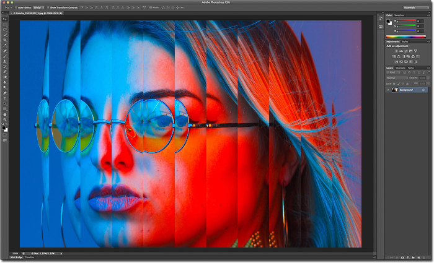Change screen mode from the toolbar bottom
434x263 pixels.
pos(5,140)
